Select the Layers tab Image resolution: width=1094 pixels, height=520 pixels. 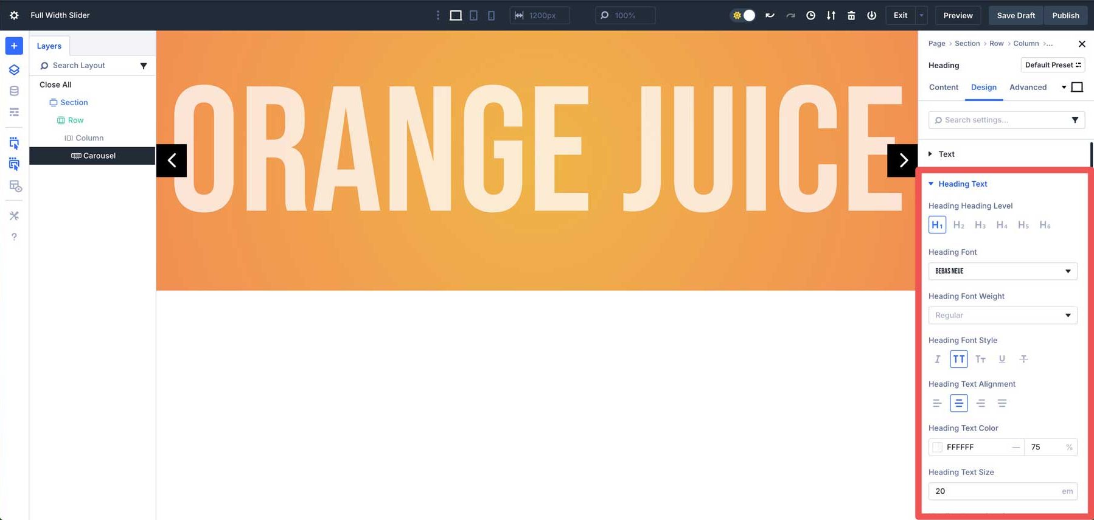point(49,46)
